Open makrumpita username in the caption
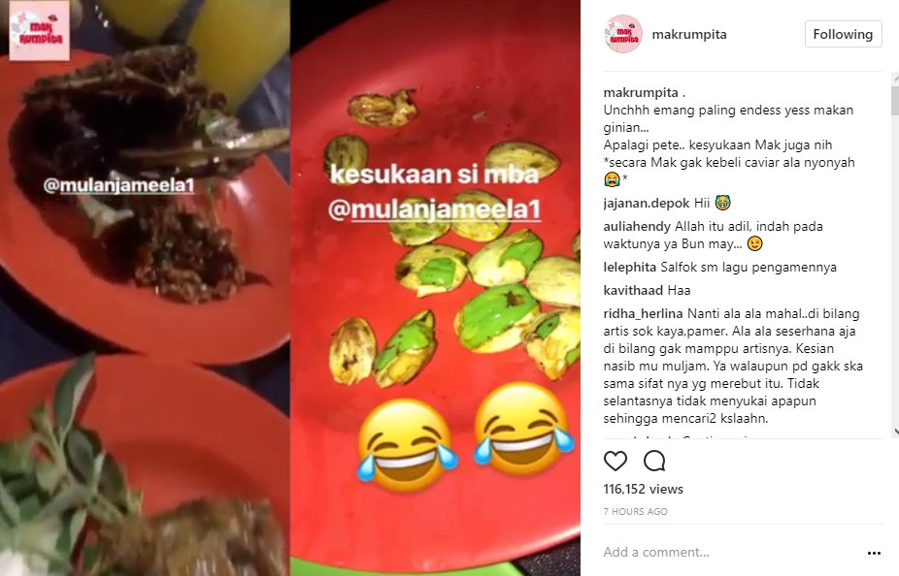The image size is (899, 576). click(x=641, y=92)
